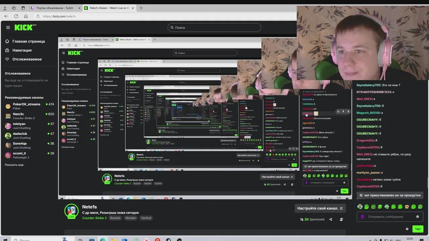The height and width of the screenshot is (241, 429).
Task: Open the Windows Start menu
Action: coord(6,240)
